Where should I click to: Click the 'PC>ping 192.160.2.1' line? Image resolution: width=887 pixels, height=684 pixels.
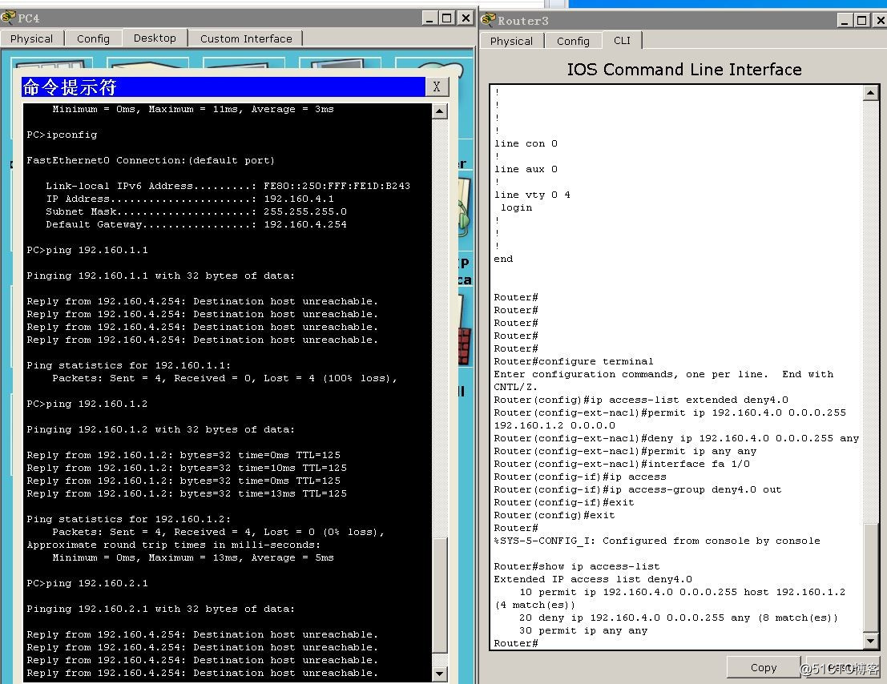[x=87, y=583]
